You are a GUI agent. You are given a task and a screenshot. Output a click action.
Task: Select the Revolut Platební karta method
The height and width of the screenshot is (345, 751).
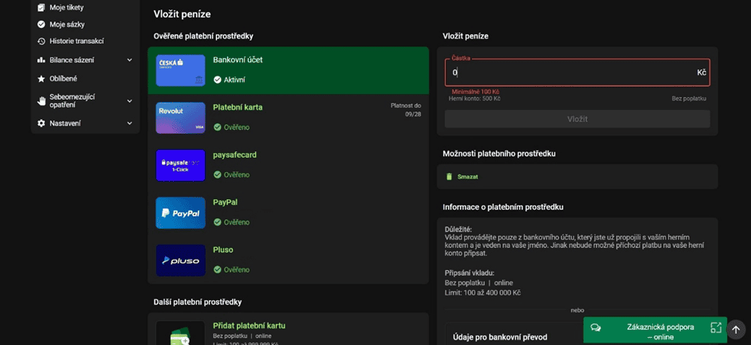coord(289,118)
